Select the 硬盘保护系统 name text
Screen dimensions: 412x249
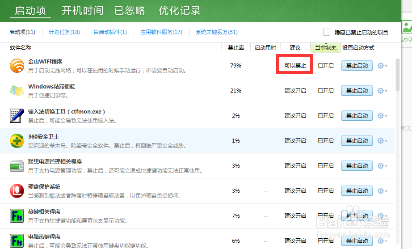tap(44, 187)
